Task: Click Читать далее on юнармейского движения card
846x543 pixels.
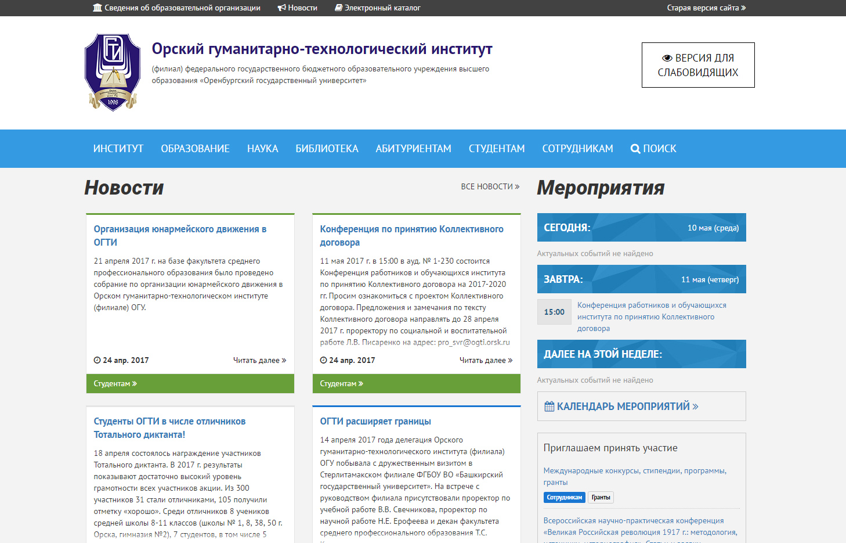Action: 259,360
